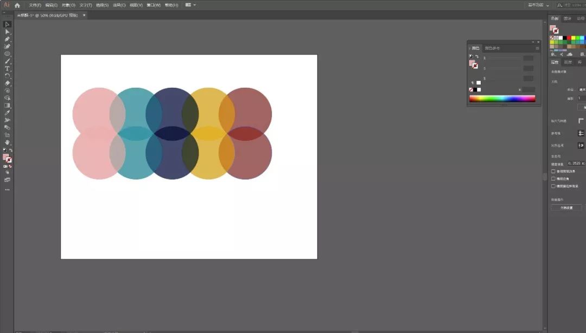Select the Eyedropper tool
This screenshot has height=333, width=586.
click(7, 113)
